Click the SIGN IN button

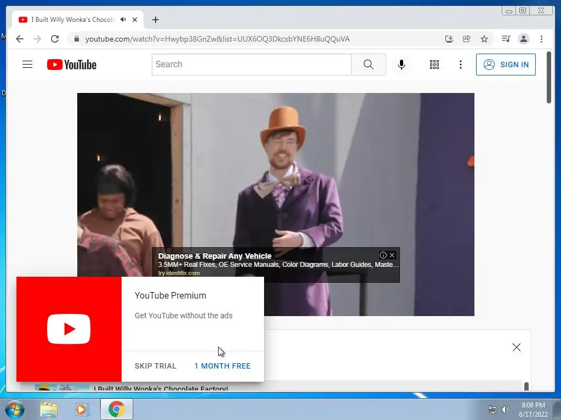(506, 65)
